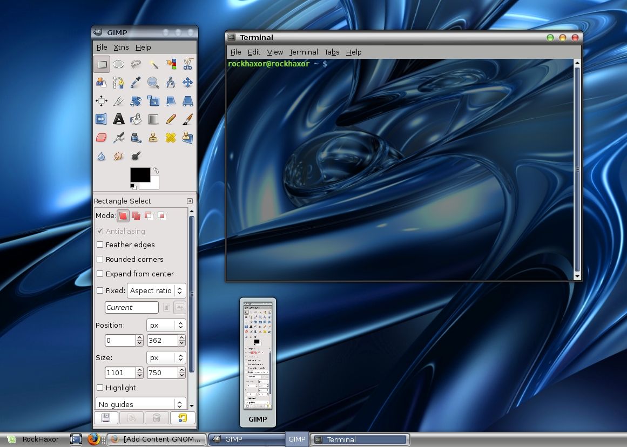Choose the Eraser tool

coord(101,138)
